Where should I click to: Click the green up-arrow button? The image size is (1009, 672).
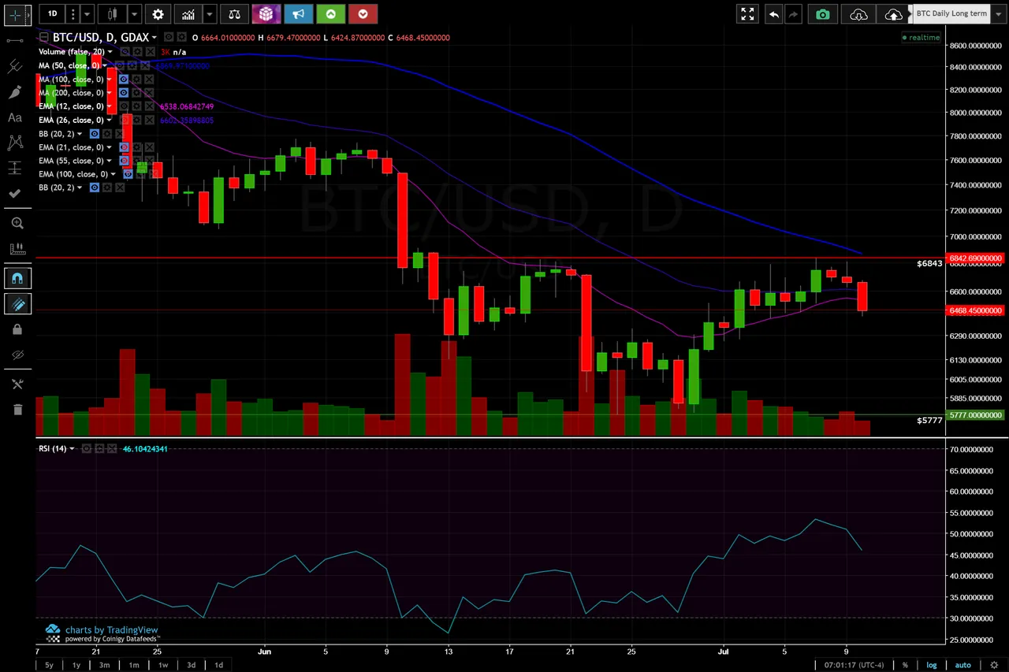[331, 14]
